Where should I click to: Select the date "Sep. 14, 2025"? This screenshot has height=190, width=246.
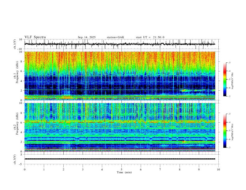tap(87, 37)
